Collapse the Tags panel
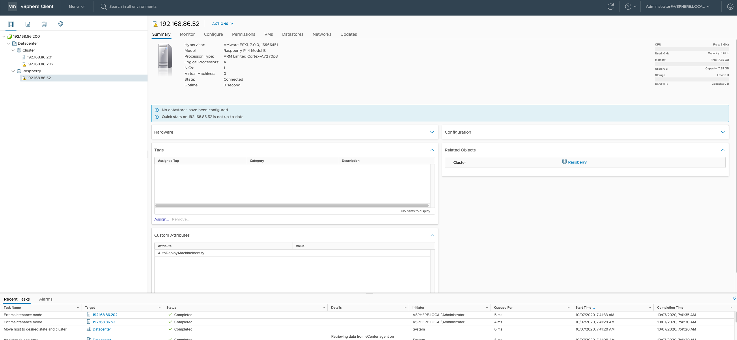The width and height of the screenshot is (737, 340). pos(432,150)
